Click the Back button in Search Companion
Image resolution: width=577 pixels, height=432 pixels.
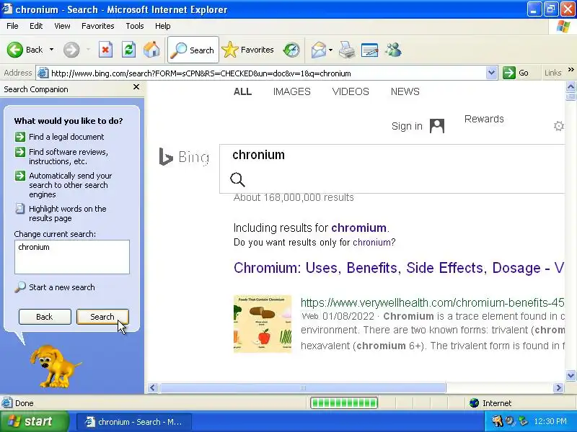coord(45,317)
